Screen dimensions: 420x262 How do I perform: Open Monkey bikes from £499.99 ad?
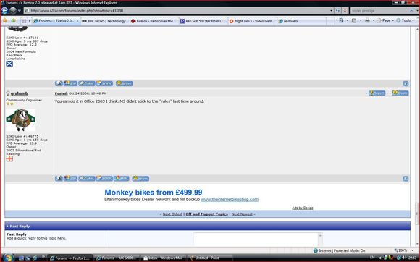coord(154,193)
